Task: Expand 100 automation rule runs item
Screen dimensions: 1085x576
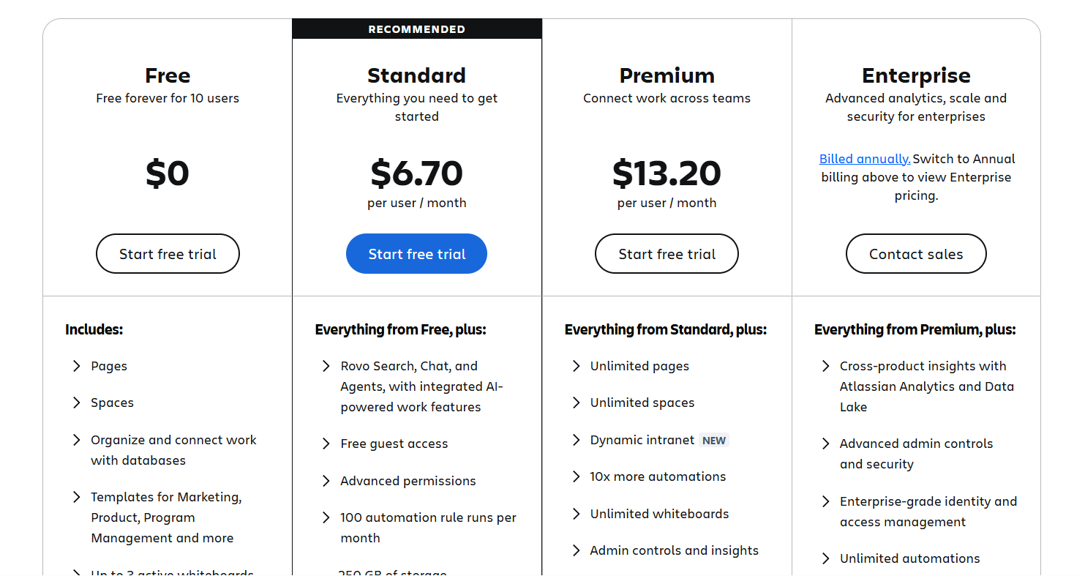Action: click(326, 517)
